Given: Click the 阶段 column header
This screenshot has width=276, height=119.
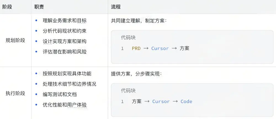Looking at the screenshot, I should (x=7, y=7).
